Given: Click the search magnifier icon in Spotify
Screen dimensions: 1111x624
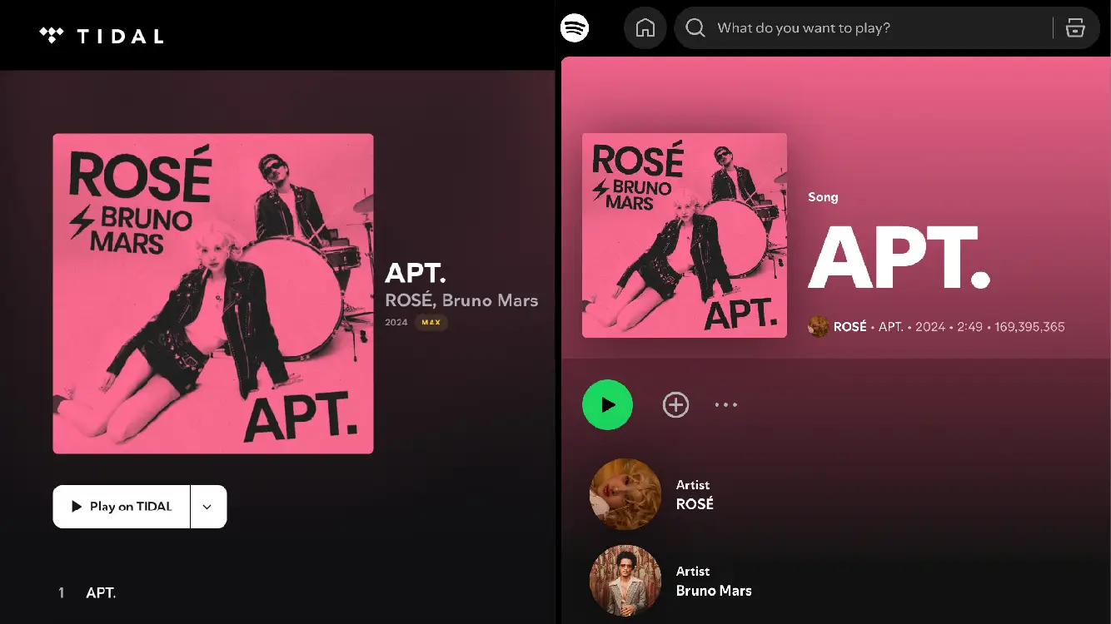Looking at the screenshot, I should coord(695,28).
